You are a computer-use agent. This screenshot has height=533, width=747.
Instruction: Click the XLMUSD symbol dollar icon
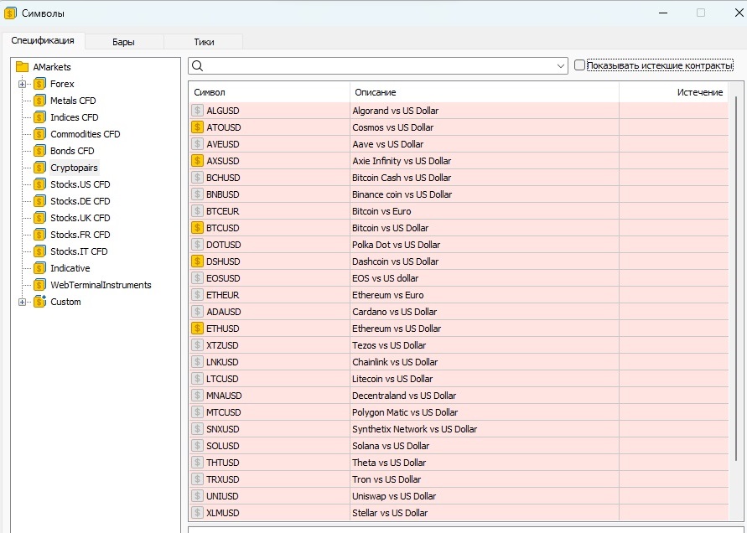pyautogui.click(x=197, y=513)
